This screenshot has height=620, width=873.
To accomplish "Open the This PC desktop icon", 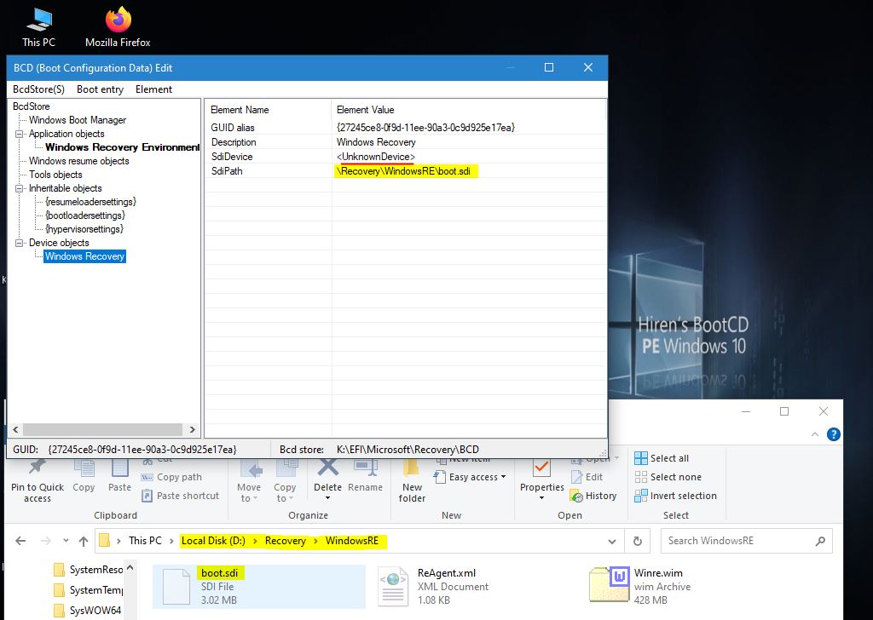I will (x=38, y=26).
